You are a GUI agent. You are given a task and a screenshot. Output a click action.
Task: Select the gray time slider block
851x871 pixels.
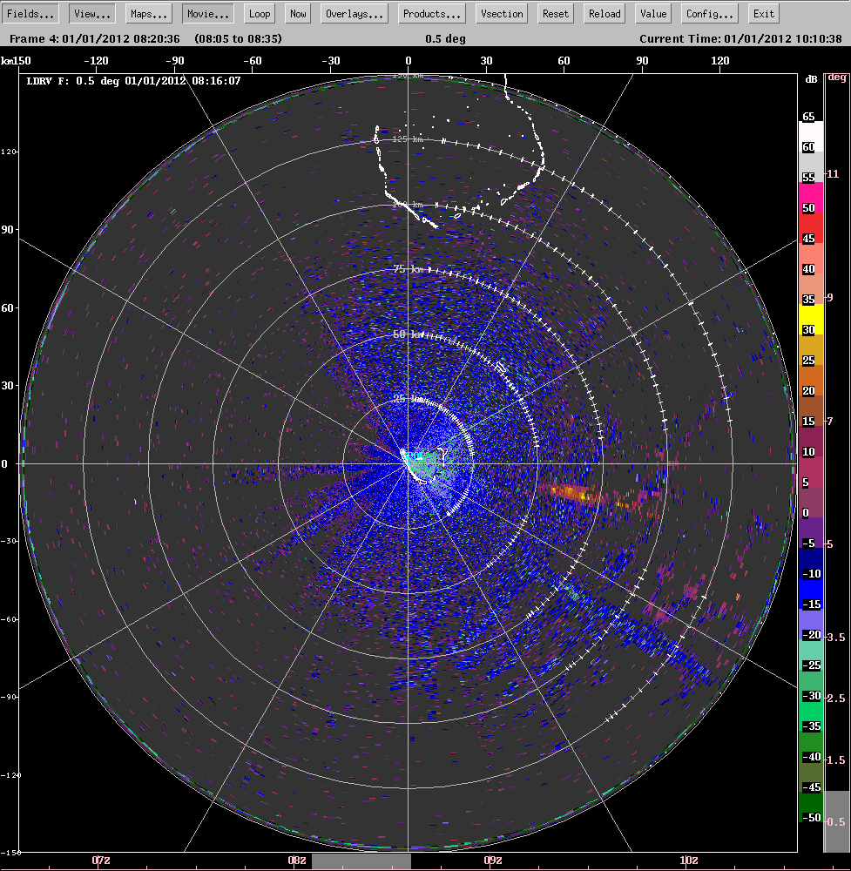361,861
